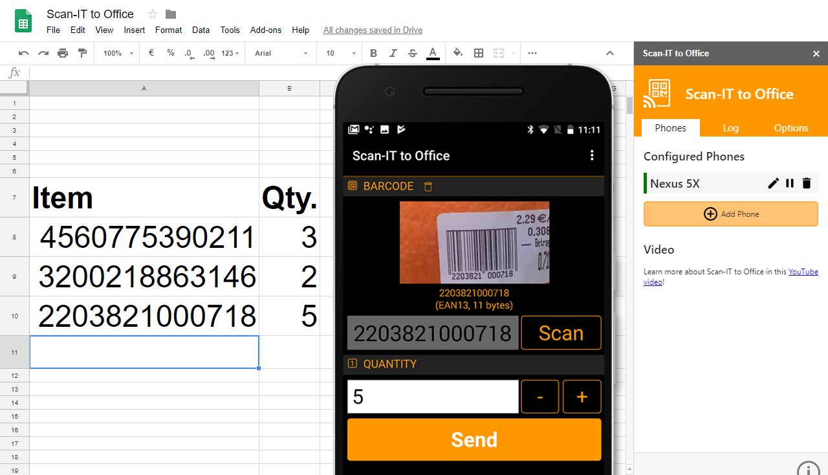828x475 pixels.
Task: Clear barcode with the trash icon
Action: 428,186
